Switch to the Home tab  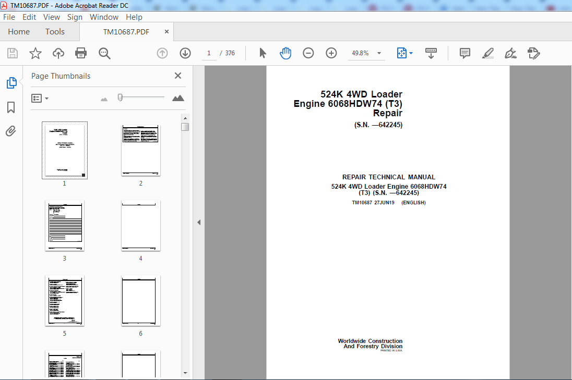click(x=19, y=32)
